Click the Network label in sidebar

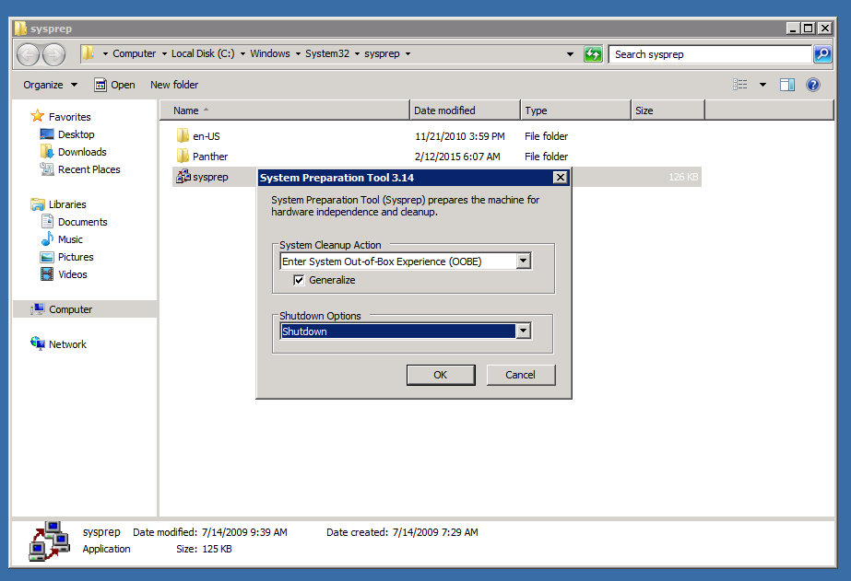[67, 344]
